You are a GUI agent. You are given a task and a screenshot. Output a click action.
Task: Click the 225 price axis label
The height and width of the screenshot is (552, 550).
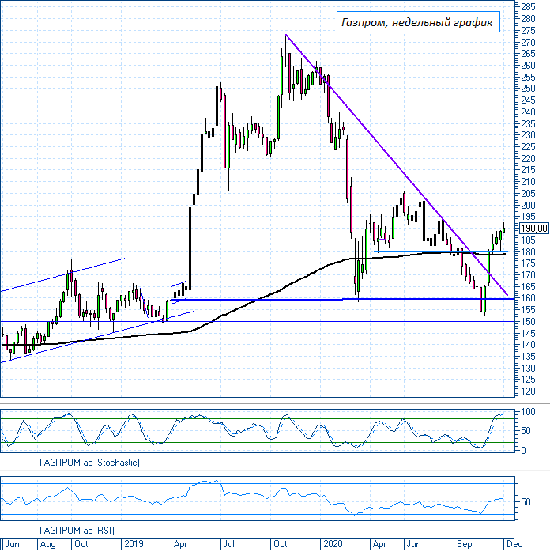(x=528, y=147)
